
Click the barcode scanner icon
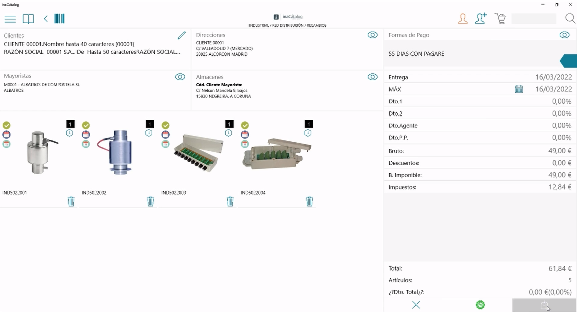point(59,19)
